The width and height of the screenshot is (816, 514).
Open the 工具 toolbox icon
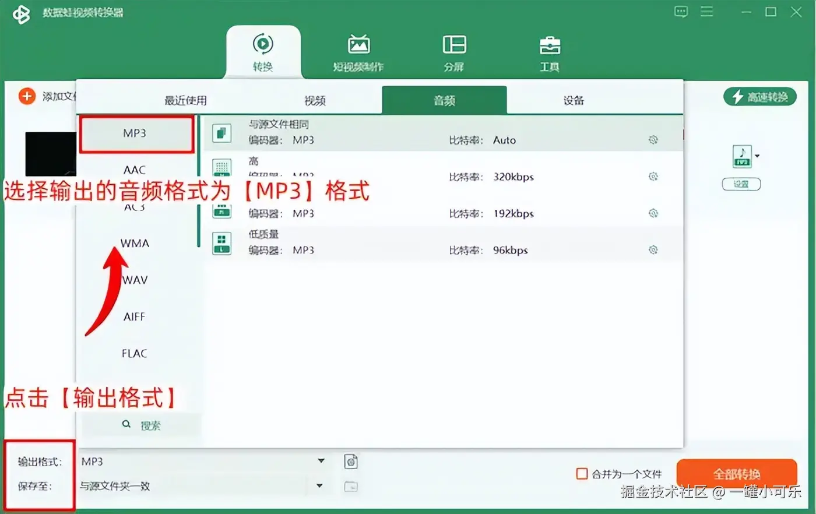tap(549, 45)
